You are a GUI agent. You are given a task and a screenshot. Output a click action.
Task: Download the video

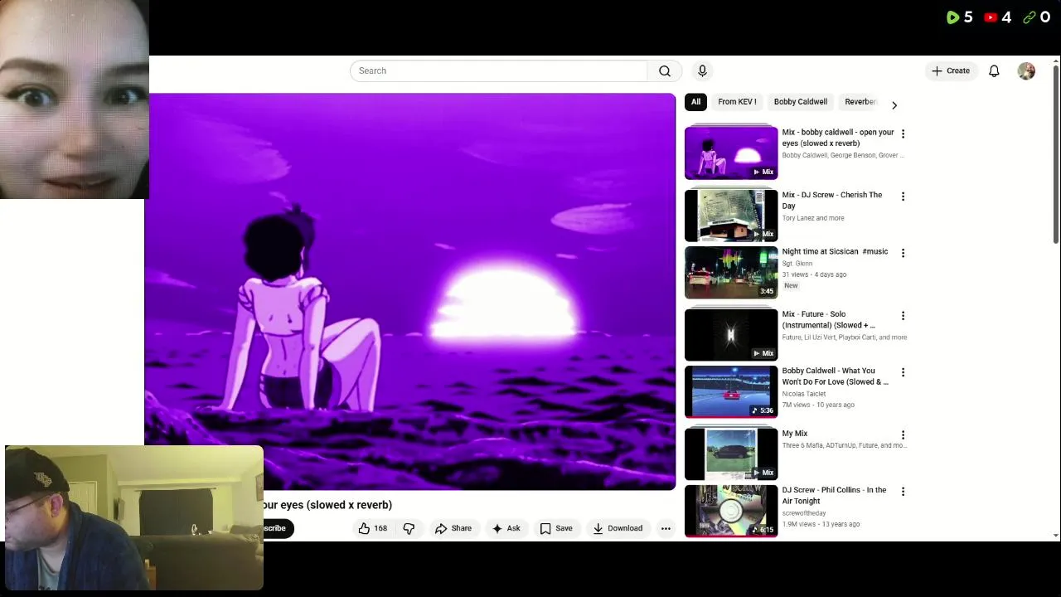click(618, 528)
